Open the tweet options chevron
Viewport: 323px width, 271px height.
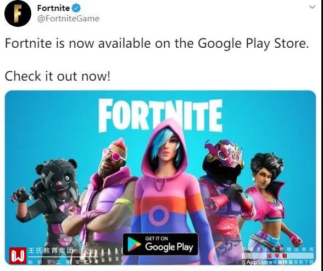coord(312,7)
